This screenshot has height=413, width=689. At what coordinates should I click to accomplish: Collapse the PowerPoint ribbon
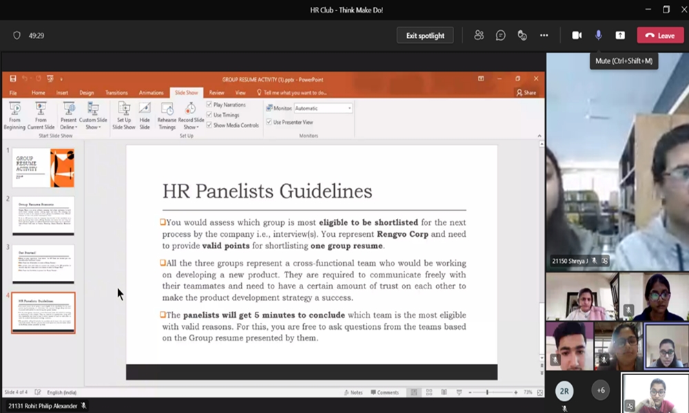[539, 136]
